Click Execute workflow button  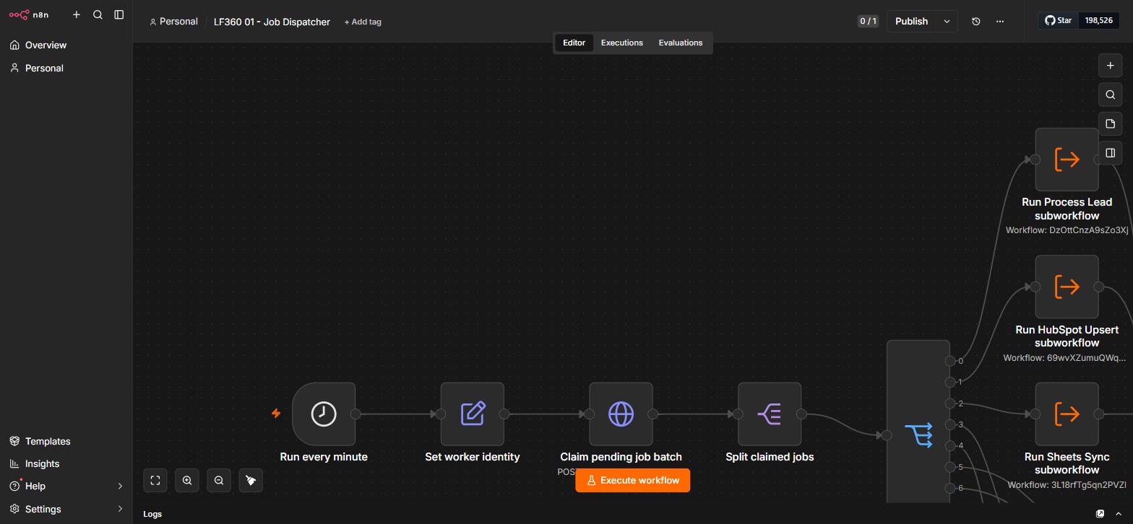632,480
